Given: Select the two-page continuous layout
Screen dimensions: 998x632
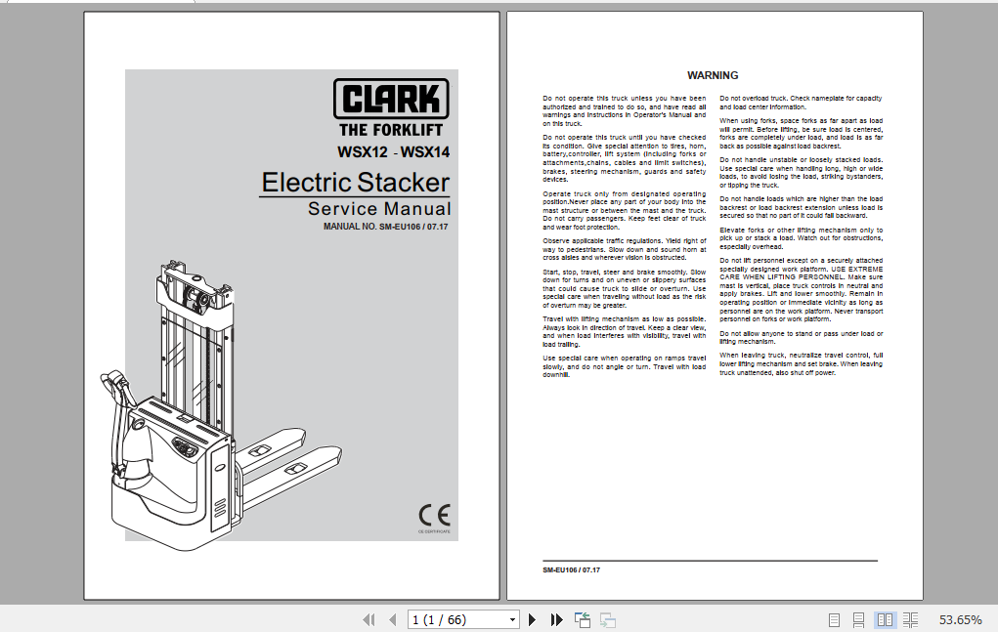Looking at the screenshot, I should pyautogui.click(x=910, y=620).
